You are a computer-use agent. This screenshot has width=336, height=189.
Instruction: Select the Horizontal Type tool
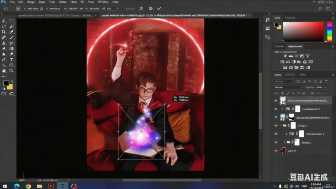[11, 60]
